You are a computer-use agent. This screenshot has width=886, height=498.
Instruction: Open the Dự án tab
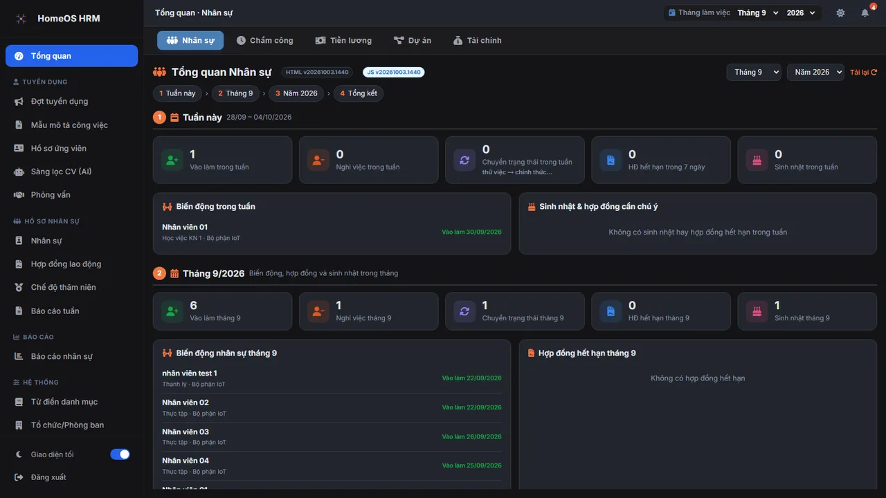tap(413, 40)
